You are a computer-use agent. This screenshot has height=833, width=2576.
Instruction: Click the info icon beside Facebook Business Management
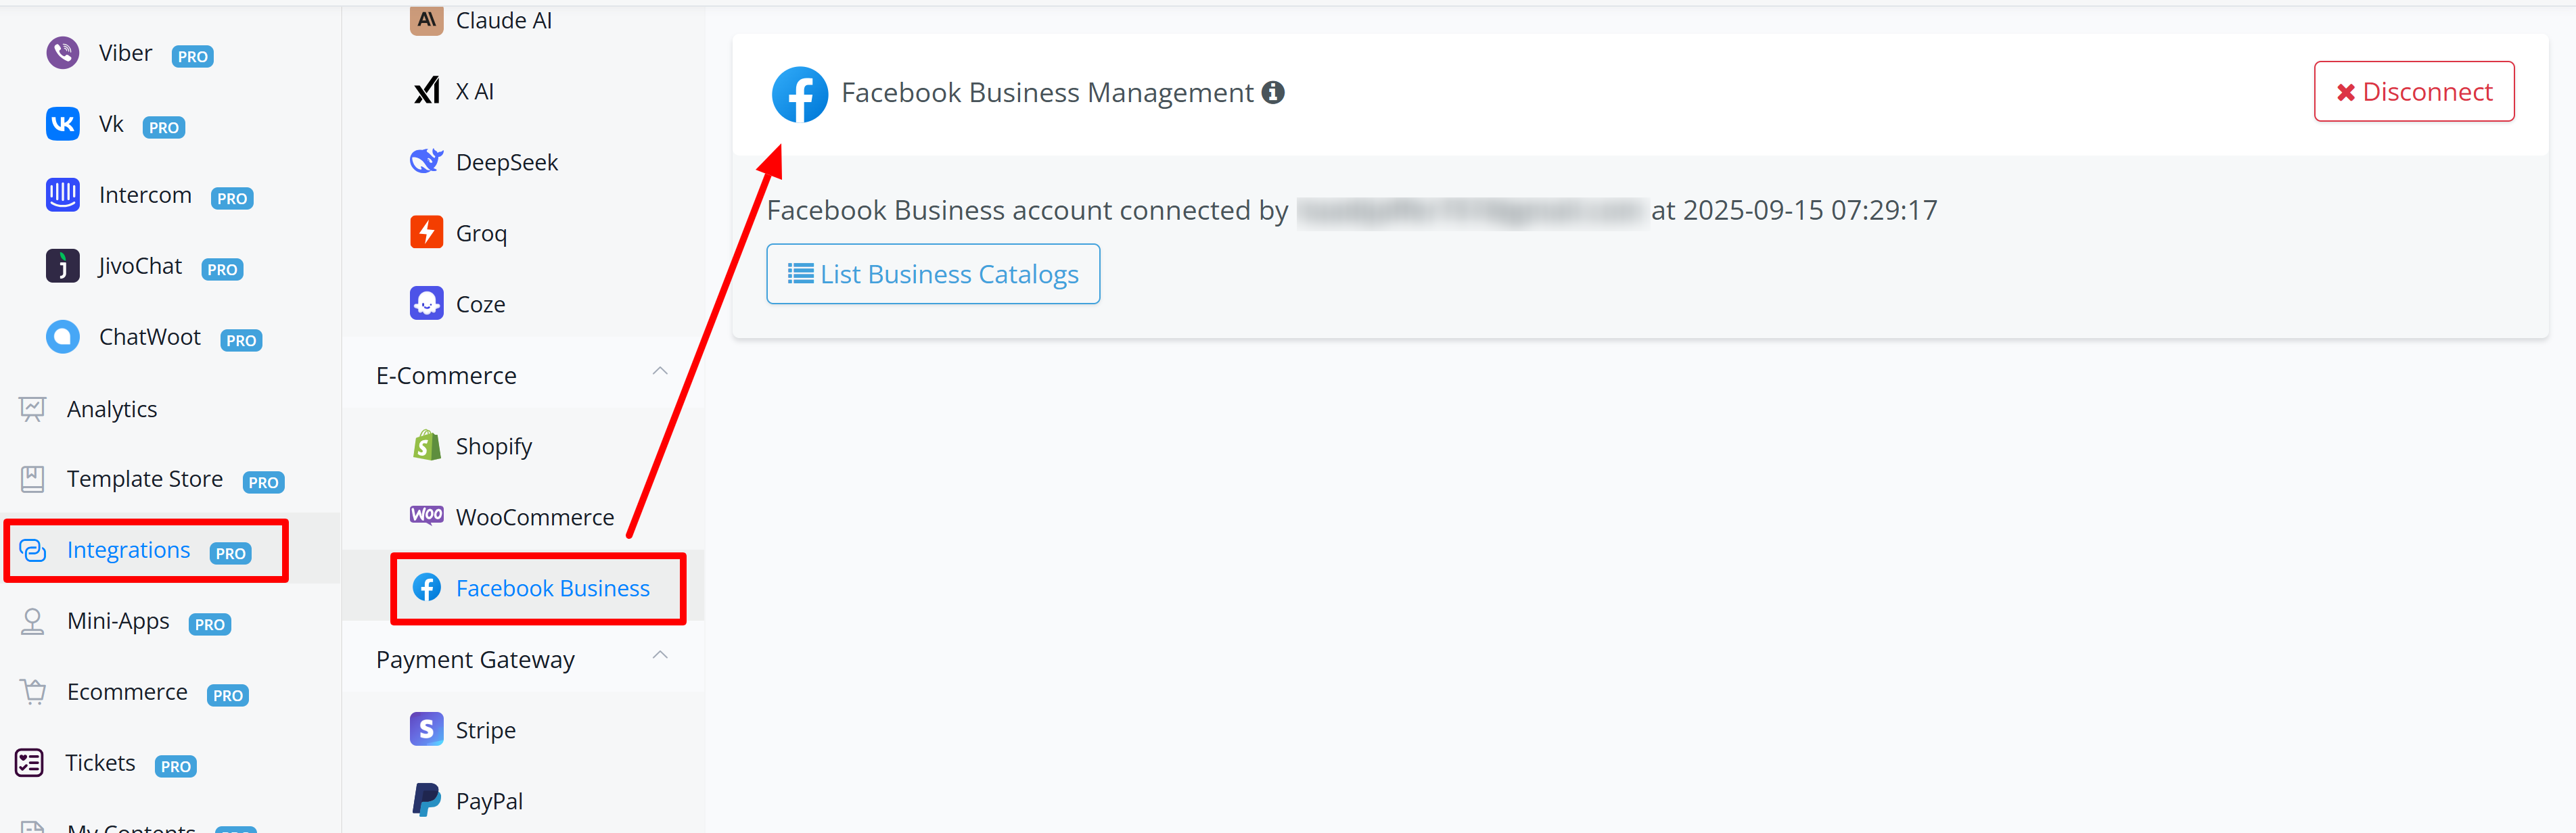click(1273, 92)
